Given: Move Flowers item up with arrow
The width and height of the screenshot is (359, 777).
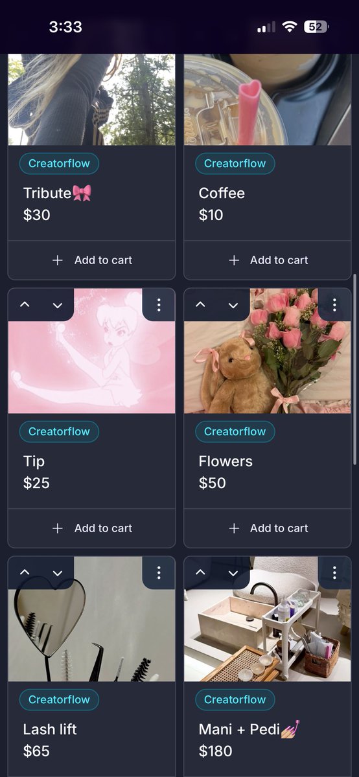Looking at the screenshot, I should [200, 305].
